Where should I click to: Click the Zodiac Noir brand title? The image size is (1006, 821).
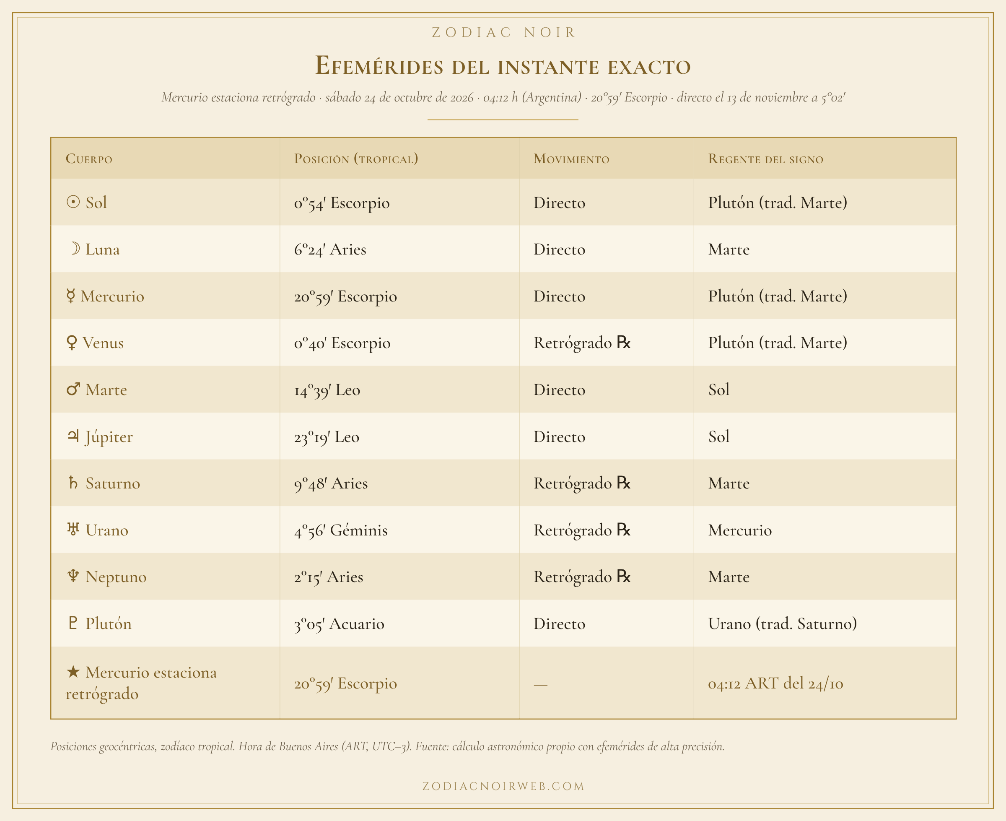coord(503,32)
